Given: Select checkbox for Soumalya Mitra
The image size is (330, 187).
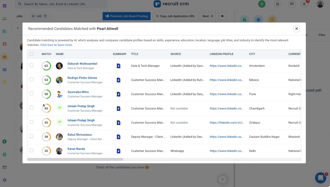Looking at the screenshot, I should (x=31, y=93).
